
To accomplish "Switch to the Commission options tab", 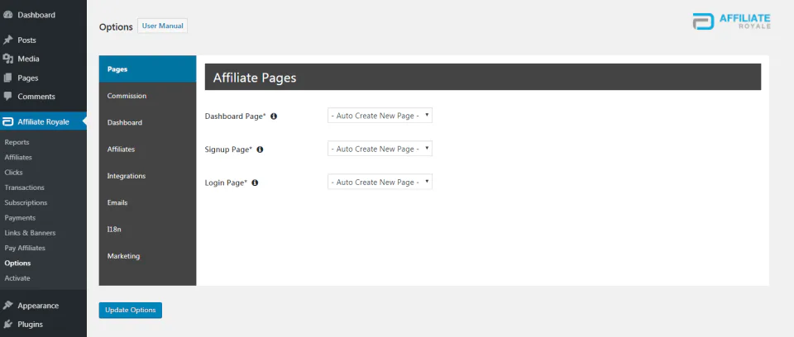I will [147, 96].
